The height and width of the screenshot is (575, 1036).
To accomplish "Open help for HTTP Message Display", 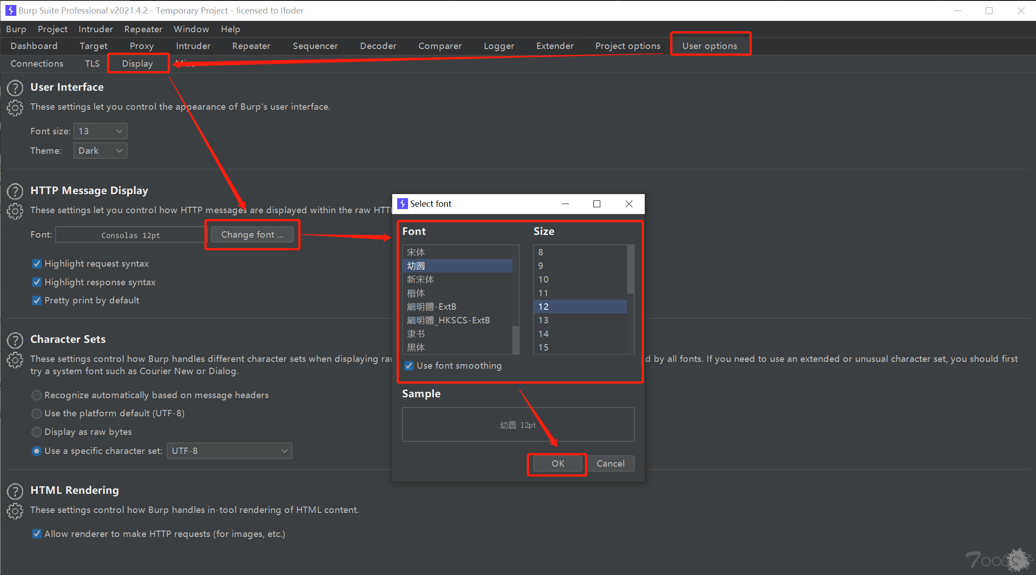I will coord(15,191).
